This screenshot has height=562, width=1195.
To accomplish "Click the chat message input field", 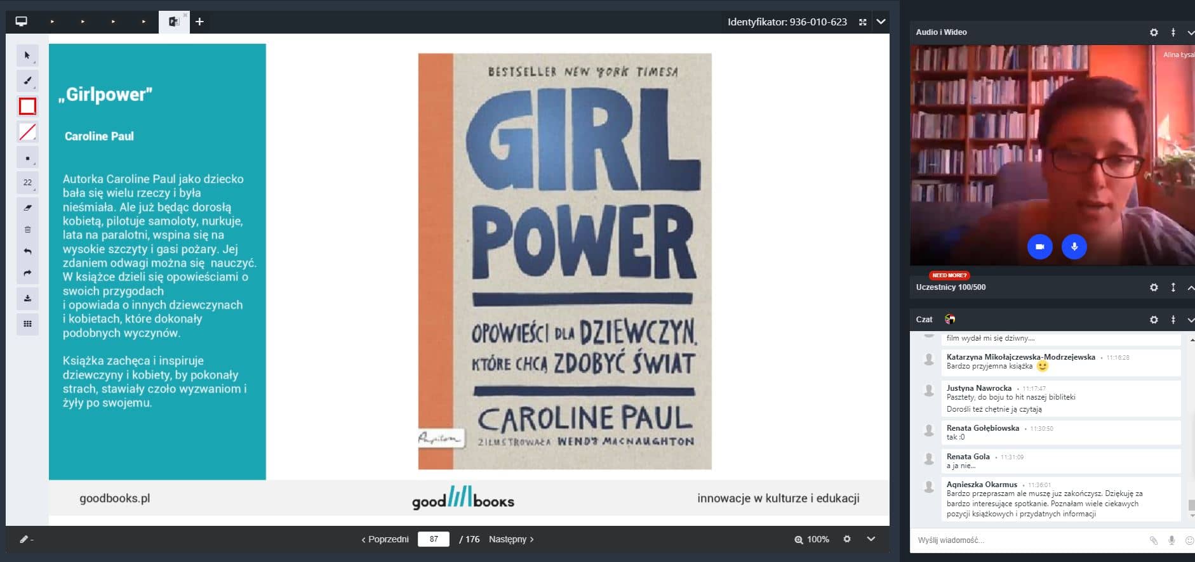I will coord(1029,540).
